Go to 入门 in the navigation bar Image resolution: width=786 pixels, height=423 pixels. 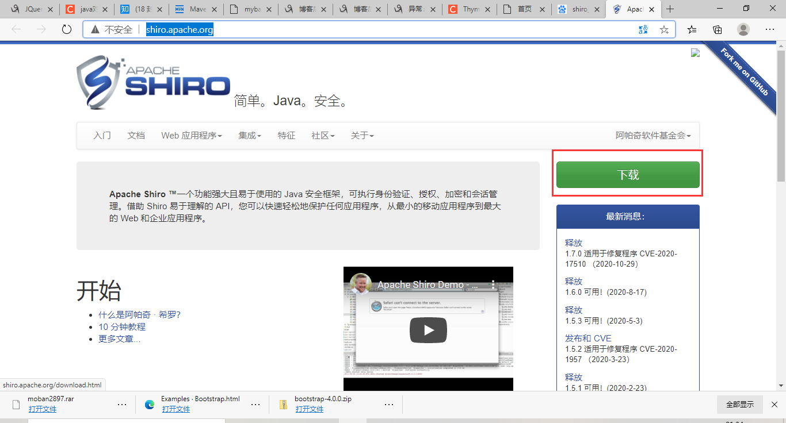102,136
